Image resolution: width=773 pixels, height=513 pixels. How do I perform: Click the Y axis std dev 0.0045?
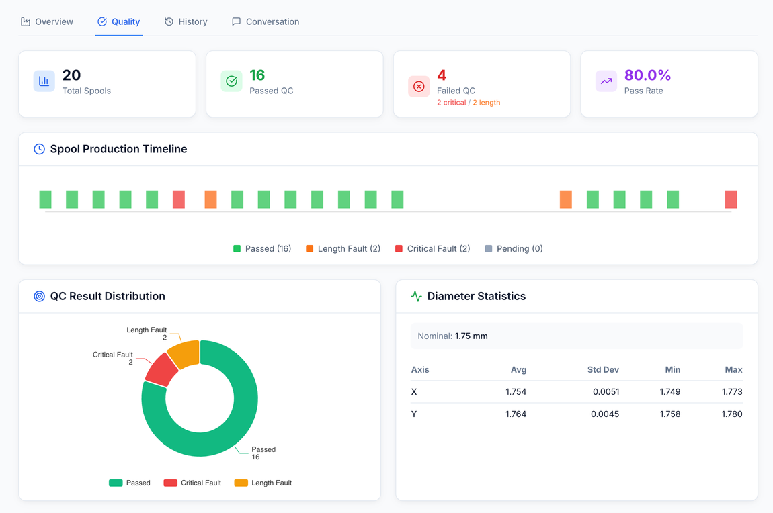click(605, 414)
